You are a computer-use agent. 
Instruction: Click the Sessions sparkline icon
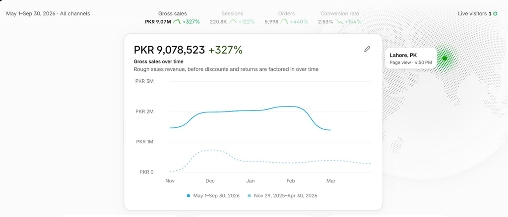[x=233, y=22]
